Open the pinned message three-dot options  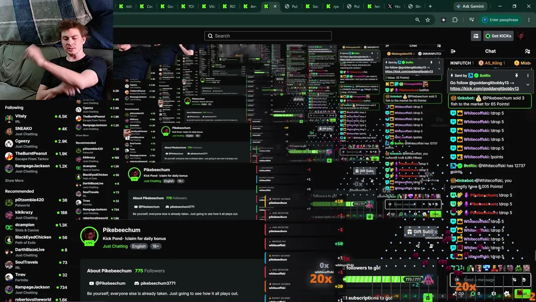pyautogui.click(x=528, y=75)
